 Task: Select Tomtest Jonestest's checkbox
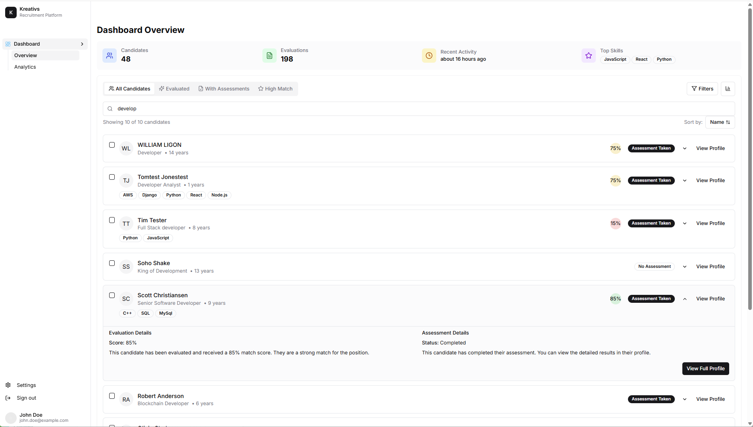(112, 177)
